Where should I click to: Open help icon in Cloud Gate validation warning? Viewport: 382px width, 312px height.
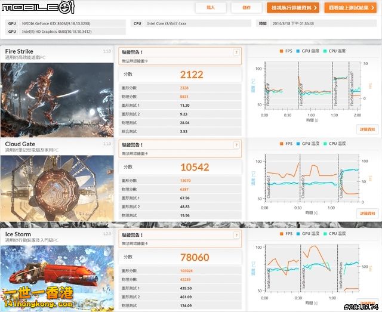[x=236, y=145]
